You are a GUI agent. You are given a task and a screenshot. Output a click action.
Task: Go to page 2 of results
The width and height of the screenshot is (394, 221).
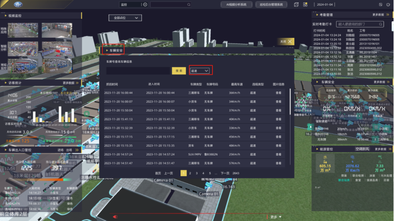coord(190,173)
